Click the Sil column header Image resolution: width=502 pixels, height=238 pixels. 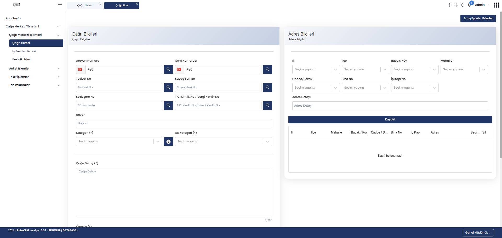pyautogui.click(x=484, y=133)
